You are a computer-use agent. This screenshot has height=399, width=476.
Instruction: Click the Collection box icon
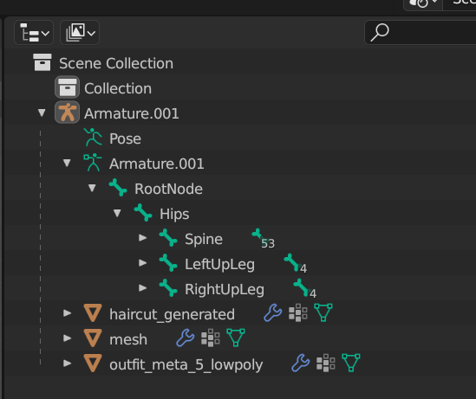[x=67, y=87]
